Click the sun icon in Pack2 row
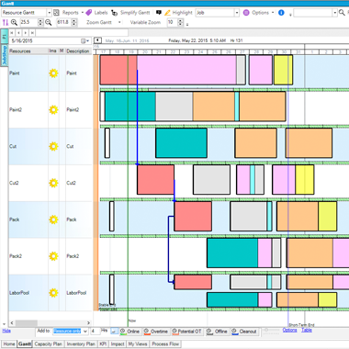Viewport: 349px width, 349px height. pyautogui.click(x=53, y=256)
